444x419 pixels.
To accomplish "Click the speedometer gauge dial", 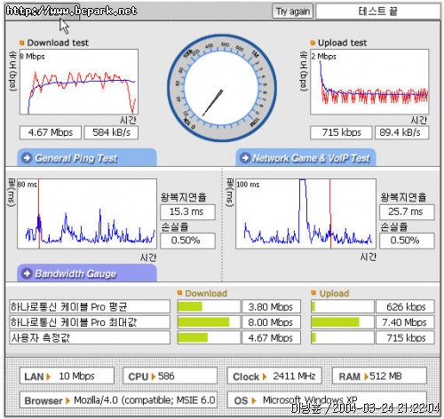I will [222, 88].
